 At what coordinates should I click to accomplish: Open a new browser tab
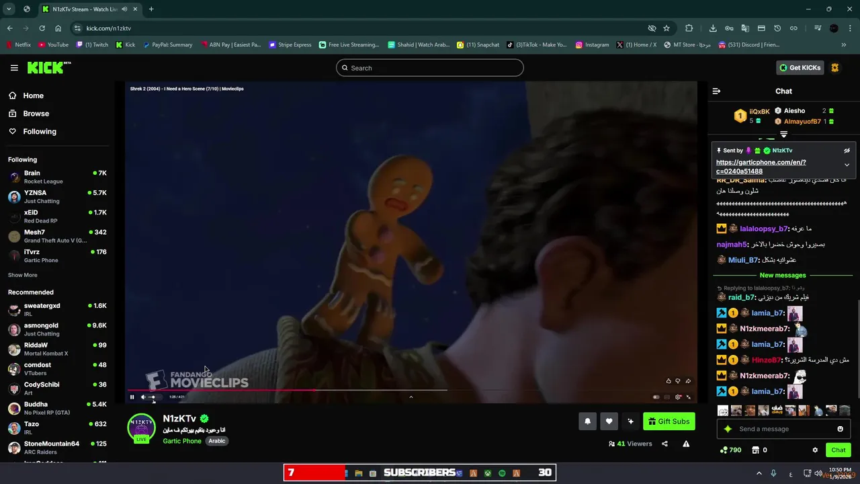coord(151,9)
